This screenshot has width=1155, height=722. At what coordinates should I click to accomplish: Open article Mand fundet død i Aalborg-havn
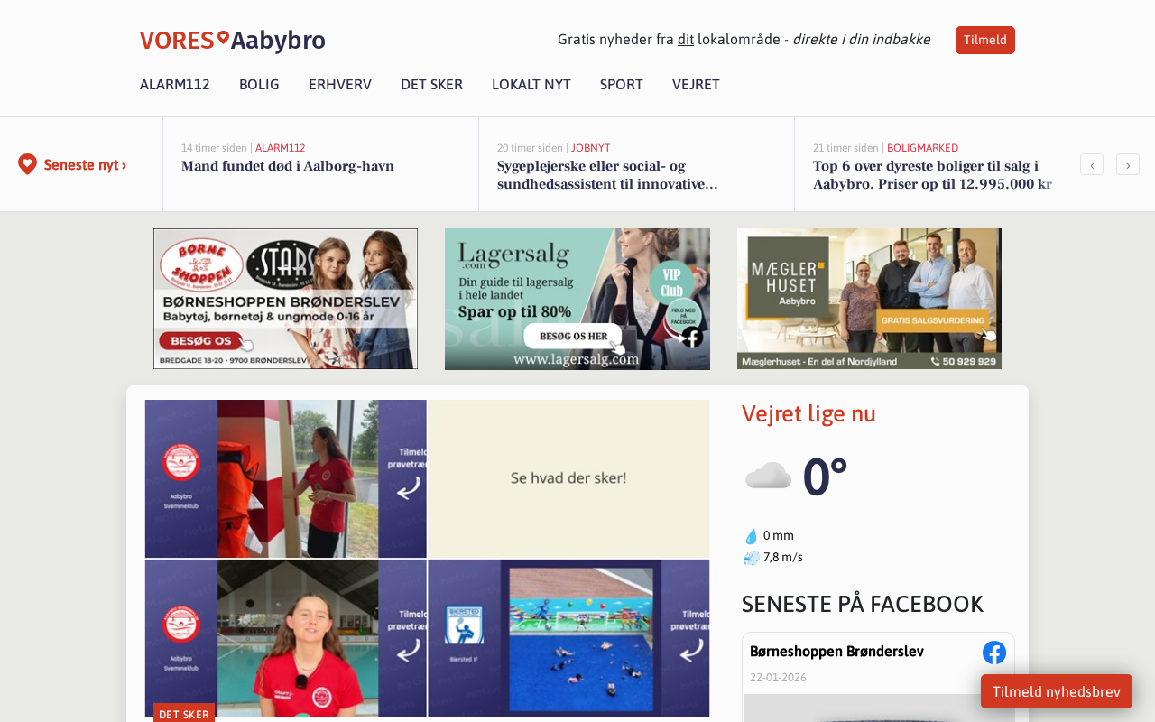288,166
